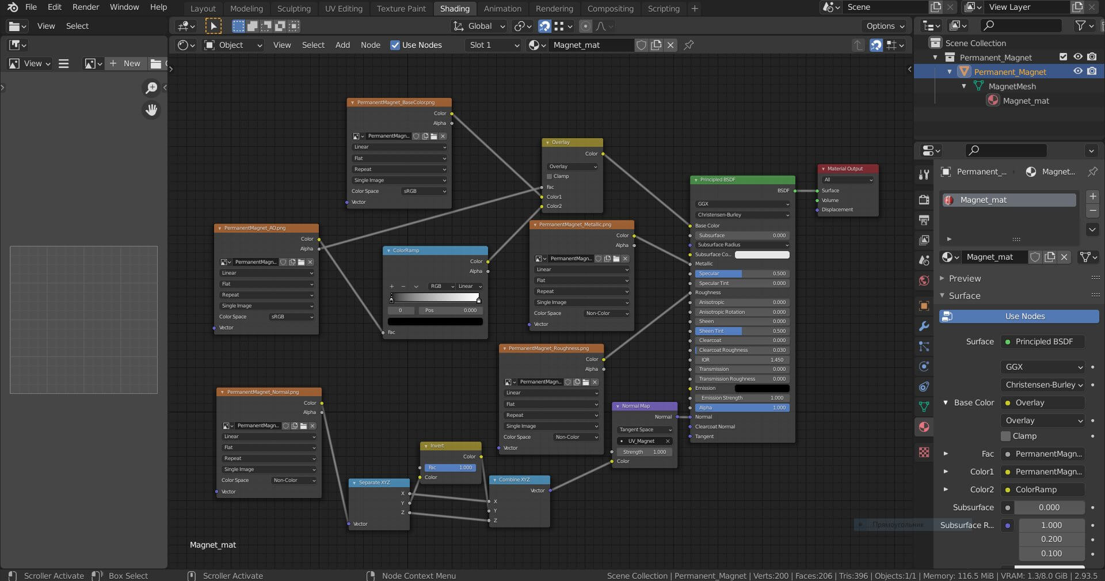Open the GGX distribution dropdown in properties
Viewport: 1105px width, 581px height.
click(1042, 367)
